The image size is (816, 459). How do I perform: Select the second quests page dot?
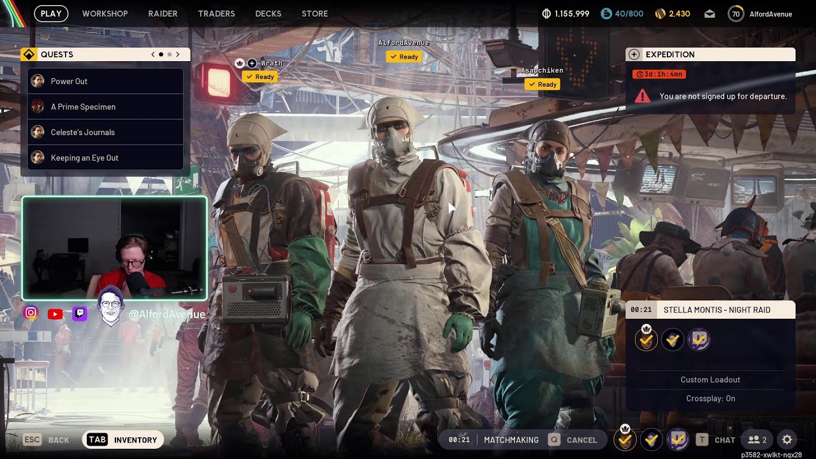coord(170,54)
